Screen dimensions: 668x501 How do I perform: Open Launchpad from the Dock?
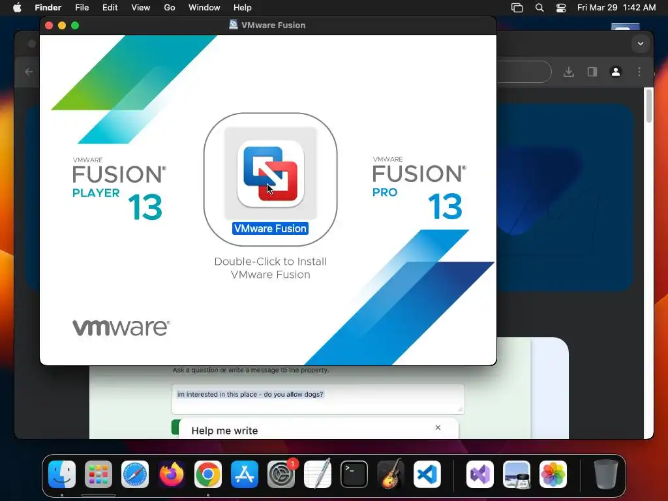(99, 474)
